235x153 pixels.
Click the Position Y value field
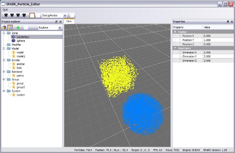coord(218,40)
